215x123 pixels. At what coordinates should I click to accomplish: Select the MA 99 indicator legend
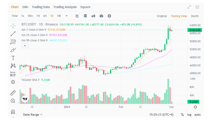point(35,41)
